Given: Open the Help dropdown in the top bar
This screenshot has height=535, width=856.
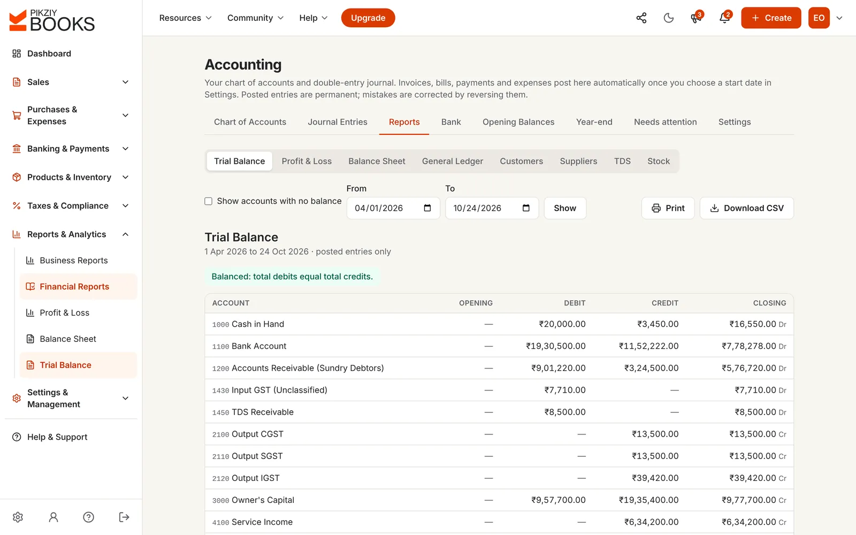Looking at the screenshot, I should tap(314, 18).
